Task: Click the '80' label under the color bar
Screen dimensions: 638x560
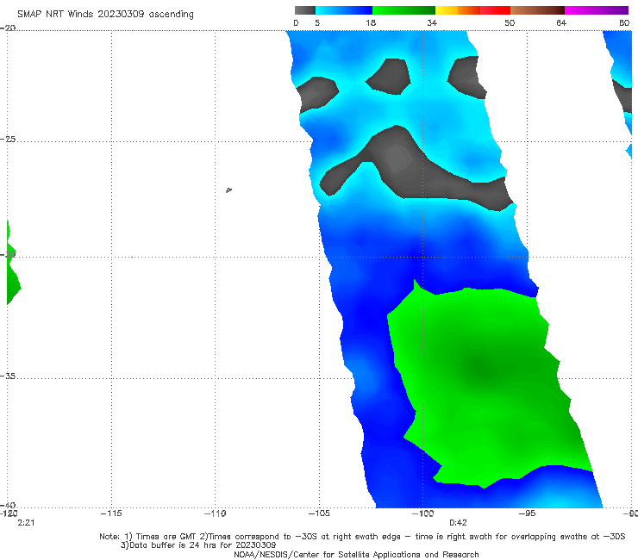Action: coord(624,22)
